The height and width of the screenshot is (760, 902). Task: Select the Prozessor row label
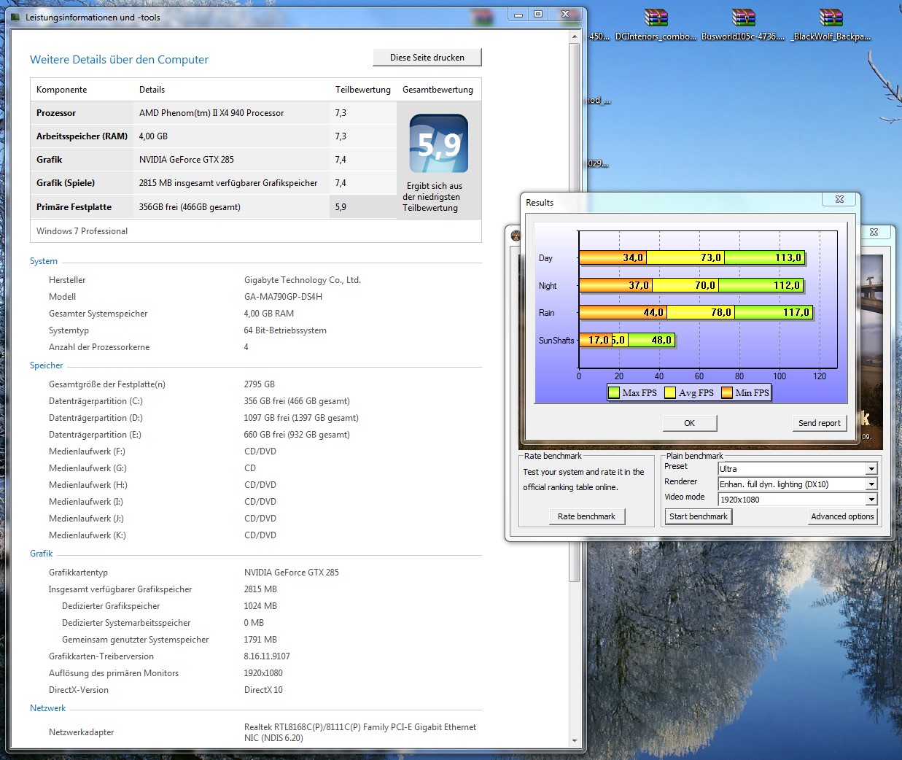coord(56,113)
